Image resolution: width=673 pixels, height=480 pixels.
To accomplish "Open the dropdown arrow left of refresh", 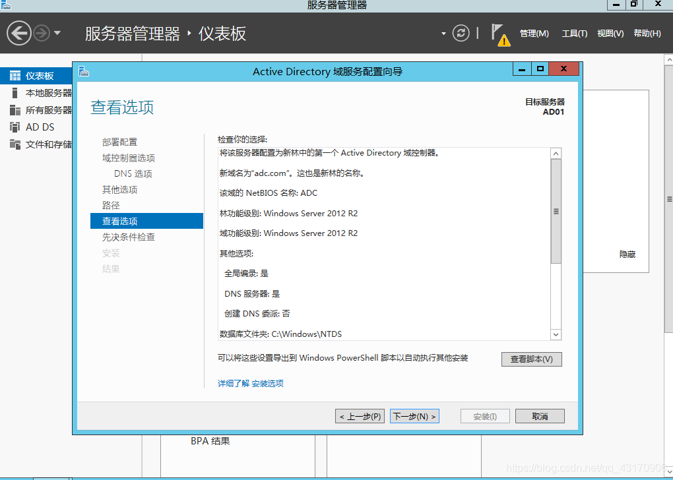I will click(x=443, y=33).
